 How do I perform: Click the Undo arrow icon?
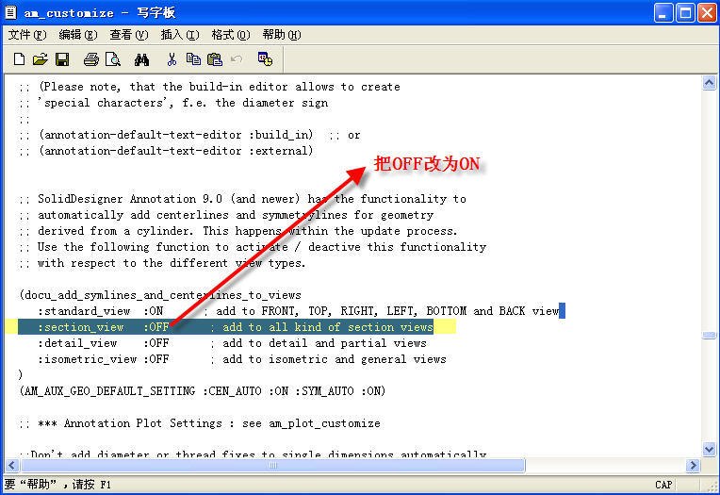[237, 59]
